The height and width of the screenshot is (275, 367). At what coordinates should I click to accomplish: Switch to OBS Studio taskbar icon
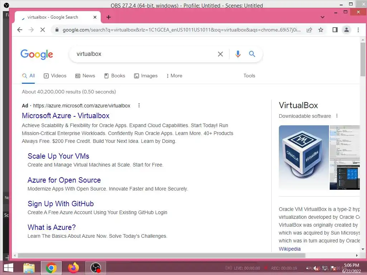(x=95, y=268)
